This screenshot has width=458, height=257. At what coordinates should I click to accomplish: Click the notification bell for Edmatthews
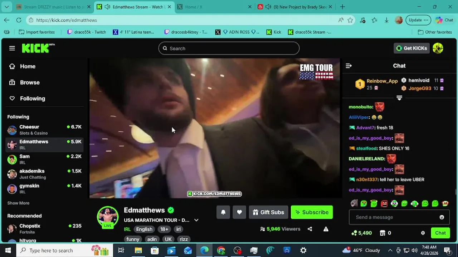coord(223,212)
